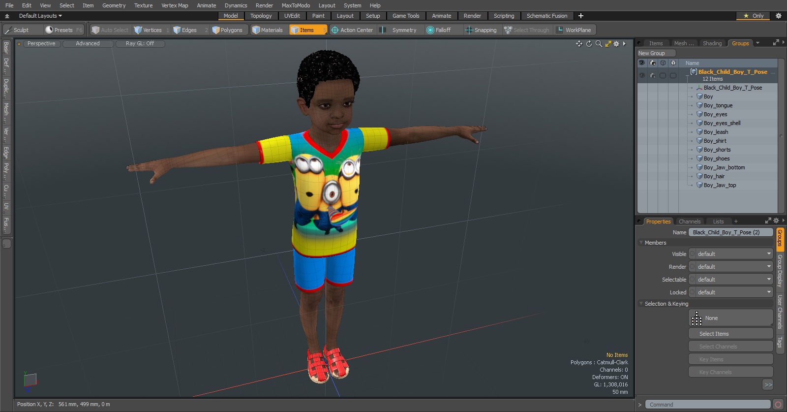
Task: Collapse the Selection & Keying section
Action: pyautogui.click(x=641, y=304)
